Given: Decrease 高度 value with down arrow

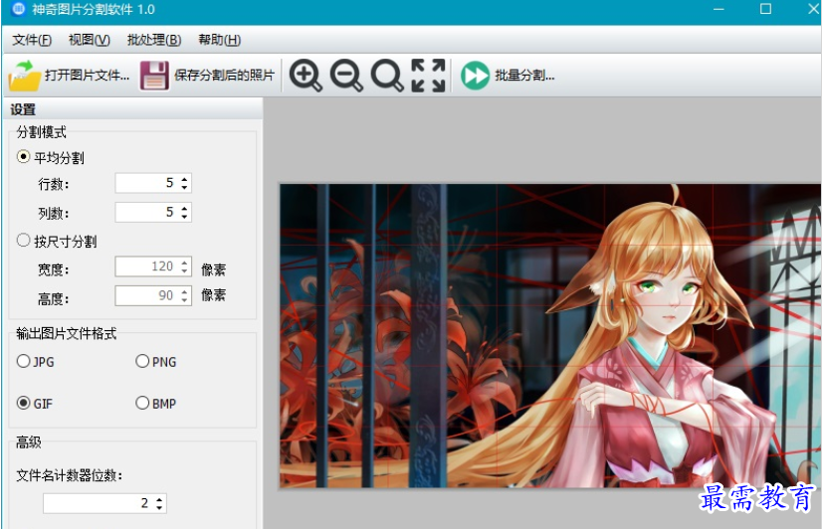Looking at the screenshot, I should 184,300.
